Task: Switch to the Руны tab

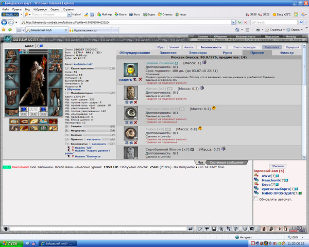Action: point(228,53)
